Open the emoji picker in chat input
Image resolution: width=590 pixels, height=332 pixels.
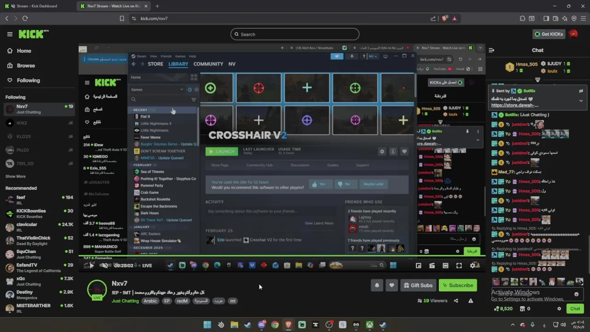tap(576, 294)
